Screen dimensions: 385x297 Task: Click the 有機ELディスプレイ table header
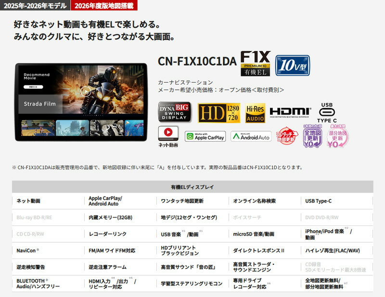click(192, 186)
